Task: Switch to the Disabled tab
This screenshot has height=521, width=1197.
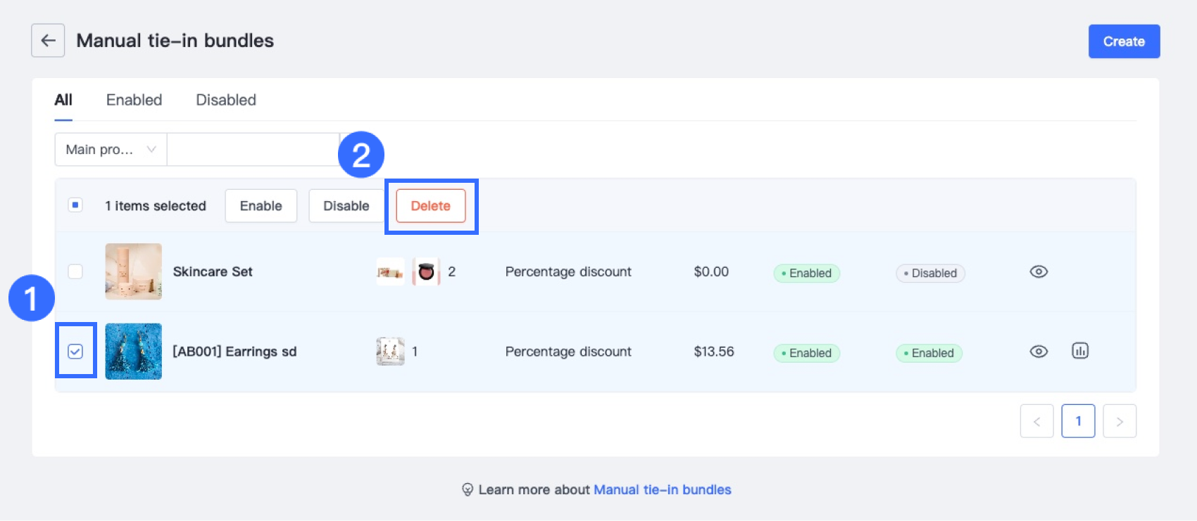Action: click(226, 100)
